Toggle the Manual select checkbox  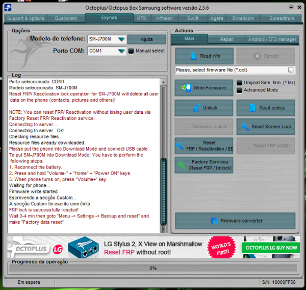click(131, 51)
